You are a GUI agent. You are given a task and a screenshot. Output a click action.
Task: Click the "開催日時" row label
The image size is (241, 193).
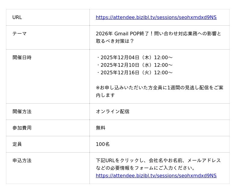pos(22,58)
